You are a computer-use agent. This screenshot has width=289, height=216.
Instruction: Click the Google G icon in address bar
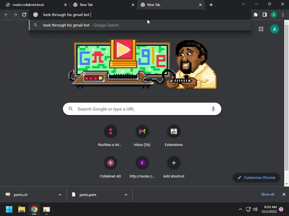[36, 15]
